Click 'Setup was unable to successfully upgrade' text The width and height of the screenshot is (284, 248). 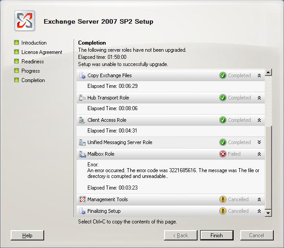[x=123, y=64]
